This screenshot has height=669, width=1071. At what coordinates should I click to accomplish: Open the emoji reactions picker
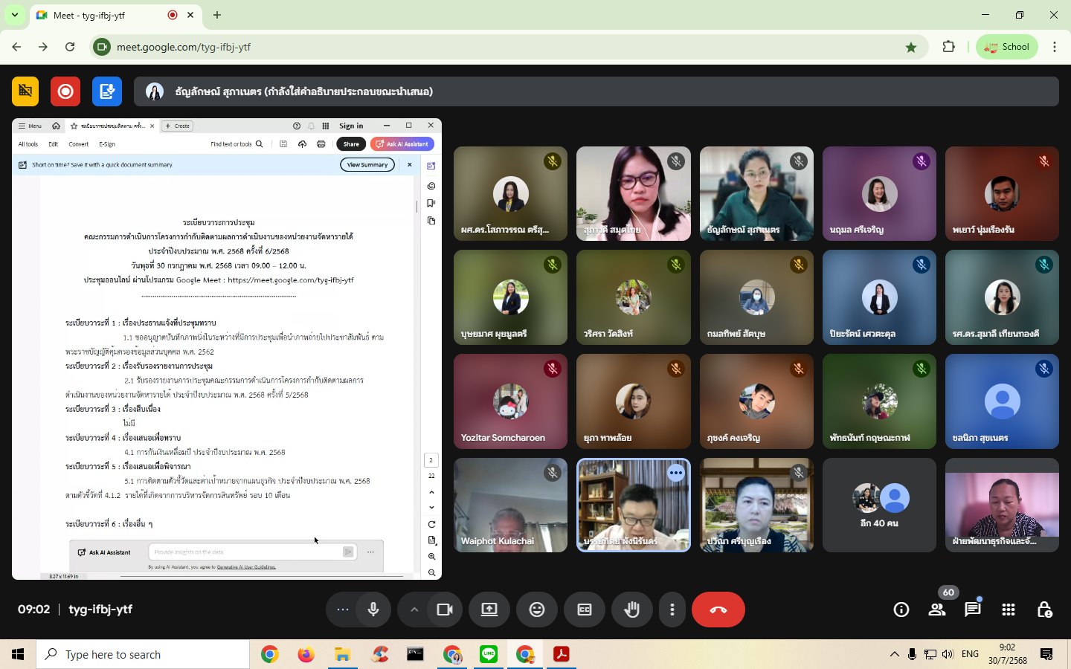tap(537, 610)
